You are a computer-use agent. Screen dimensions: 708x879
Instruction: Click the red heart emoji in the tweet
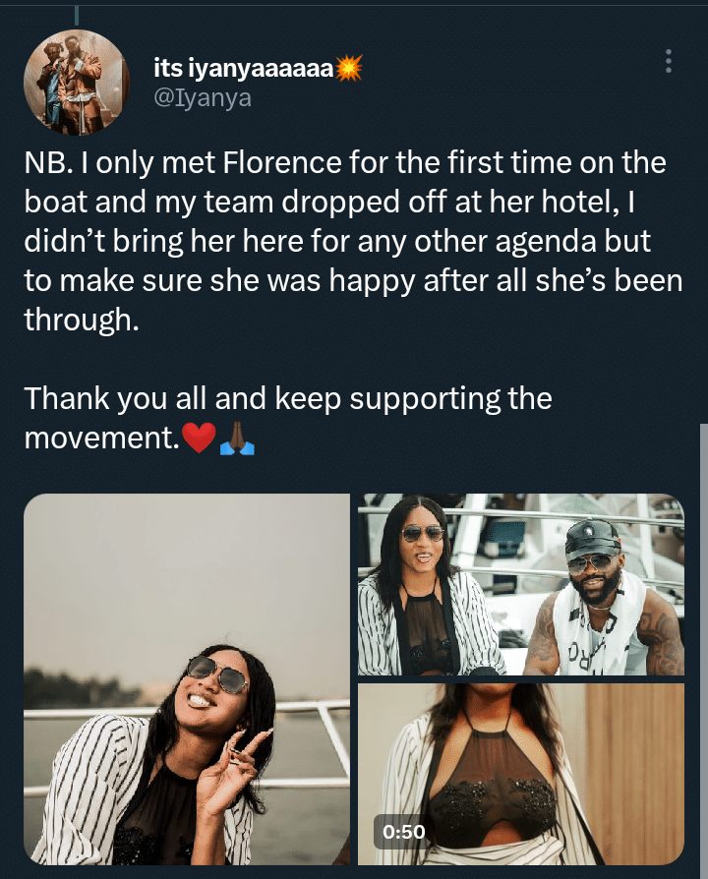[x=199, y=439]
